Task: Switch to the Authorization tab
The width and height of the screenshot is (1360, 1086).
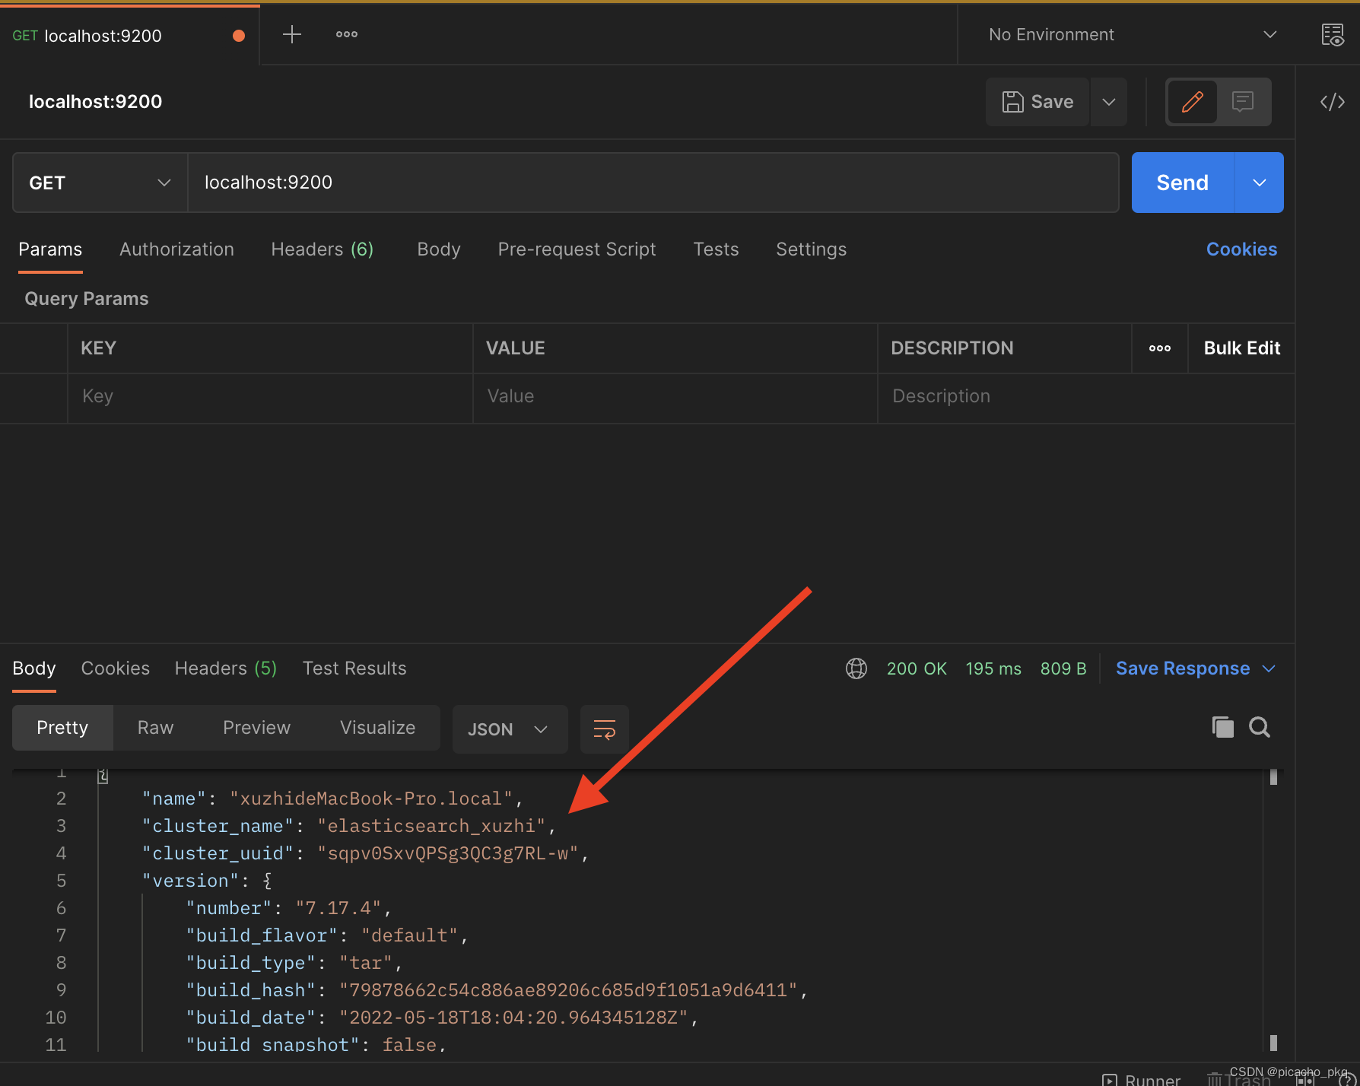Action: [176, 249]
